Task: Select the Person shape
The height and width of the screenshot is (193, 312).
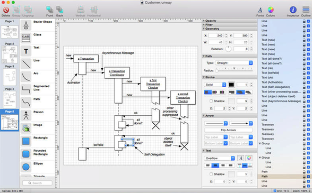Action: click(x=26, y=115)
